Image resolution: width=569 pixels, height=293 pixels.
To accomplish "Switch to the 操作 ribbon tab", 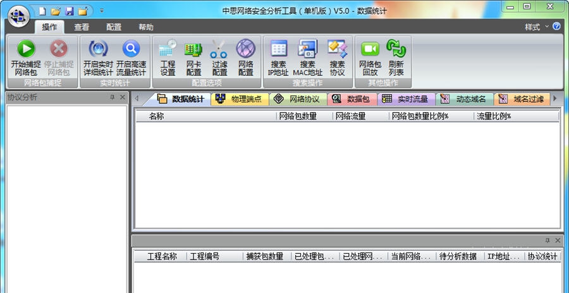I will 49,27.
